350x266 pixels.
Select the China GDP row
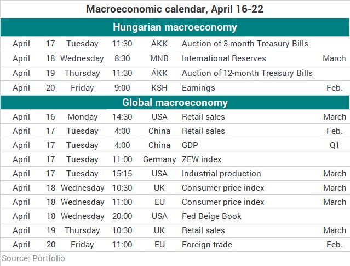175,145
